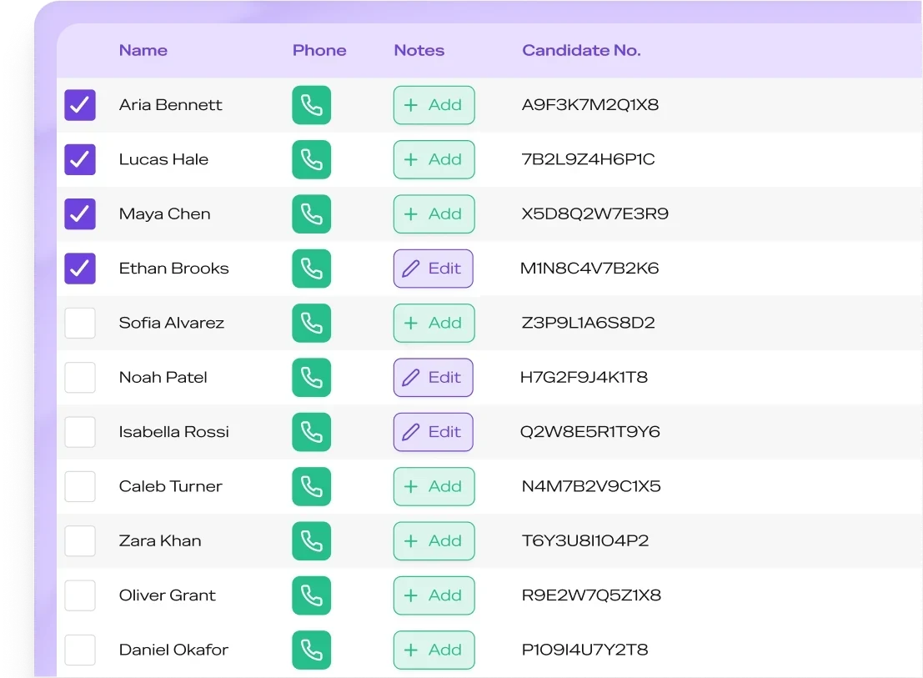Screen dimensions: 923x678
Task: Check Sofia Alvarez's checkbox
Action: (80, 323)
